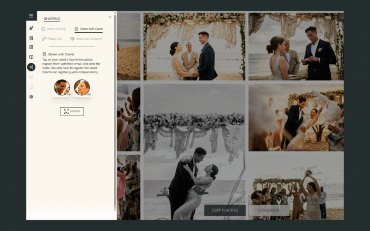Click the rocket icon in sidebar
This screenshot has height=231, width=370.
[31, 28]
